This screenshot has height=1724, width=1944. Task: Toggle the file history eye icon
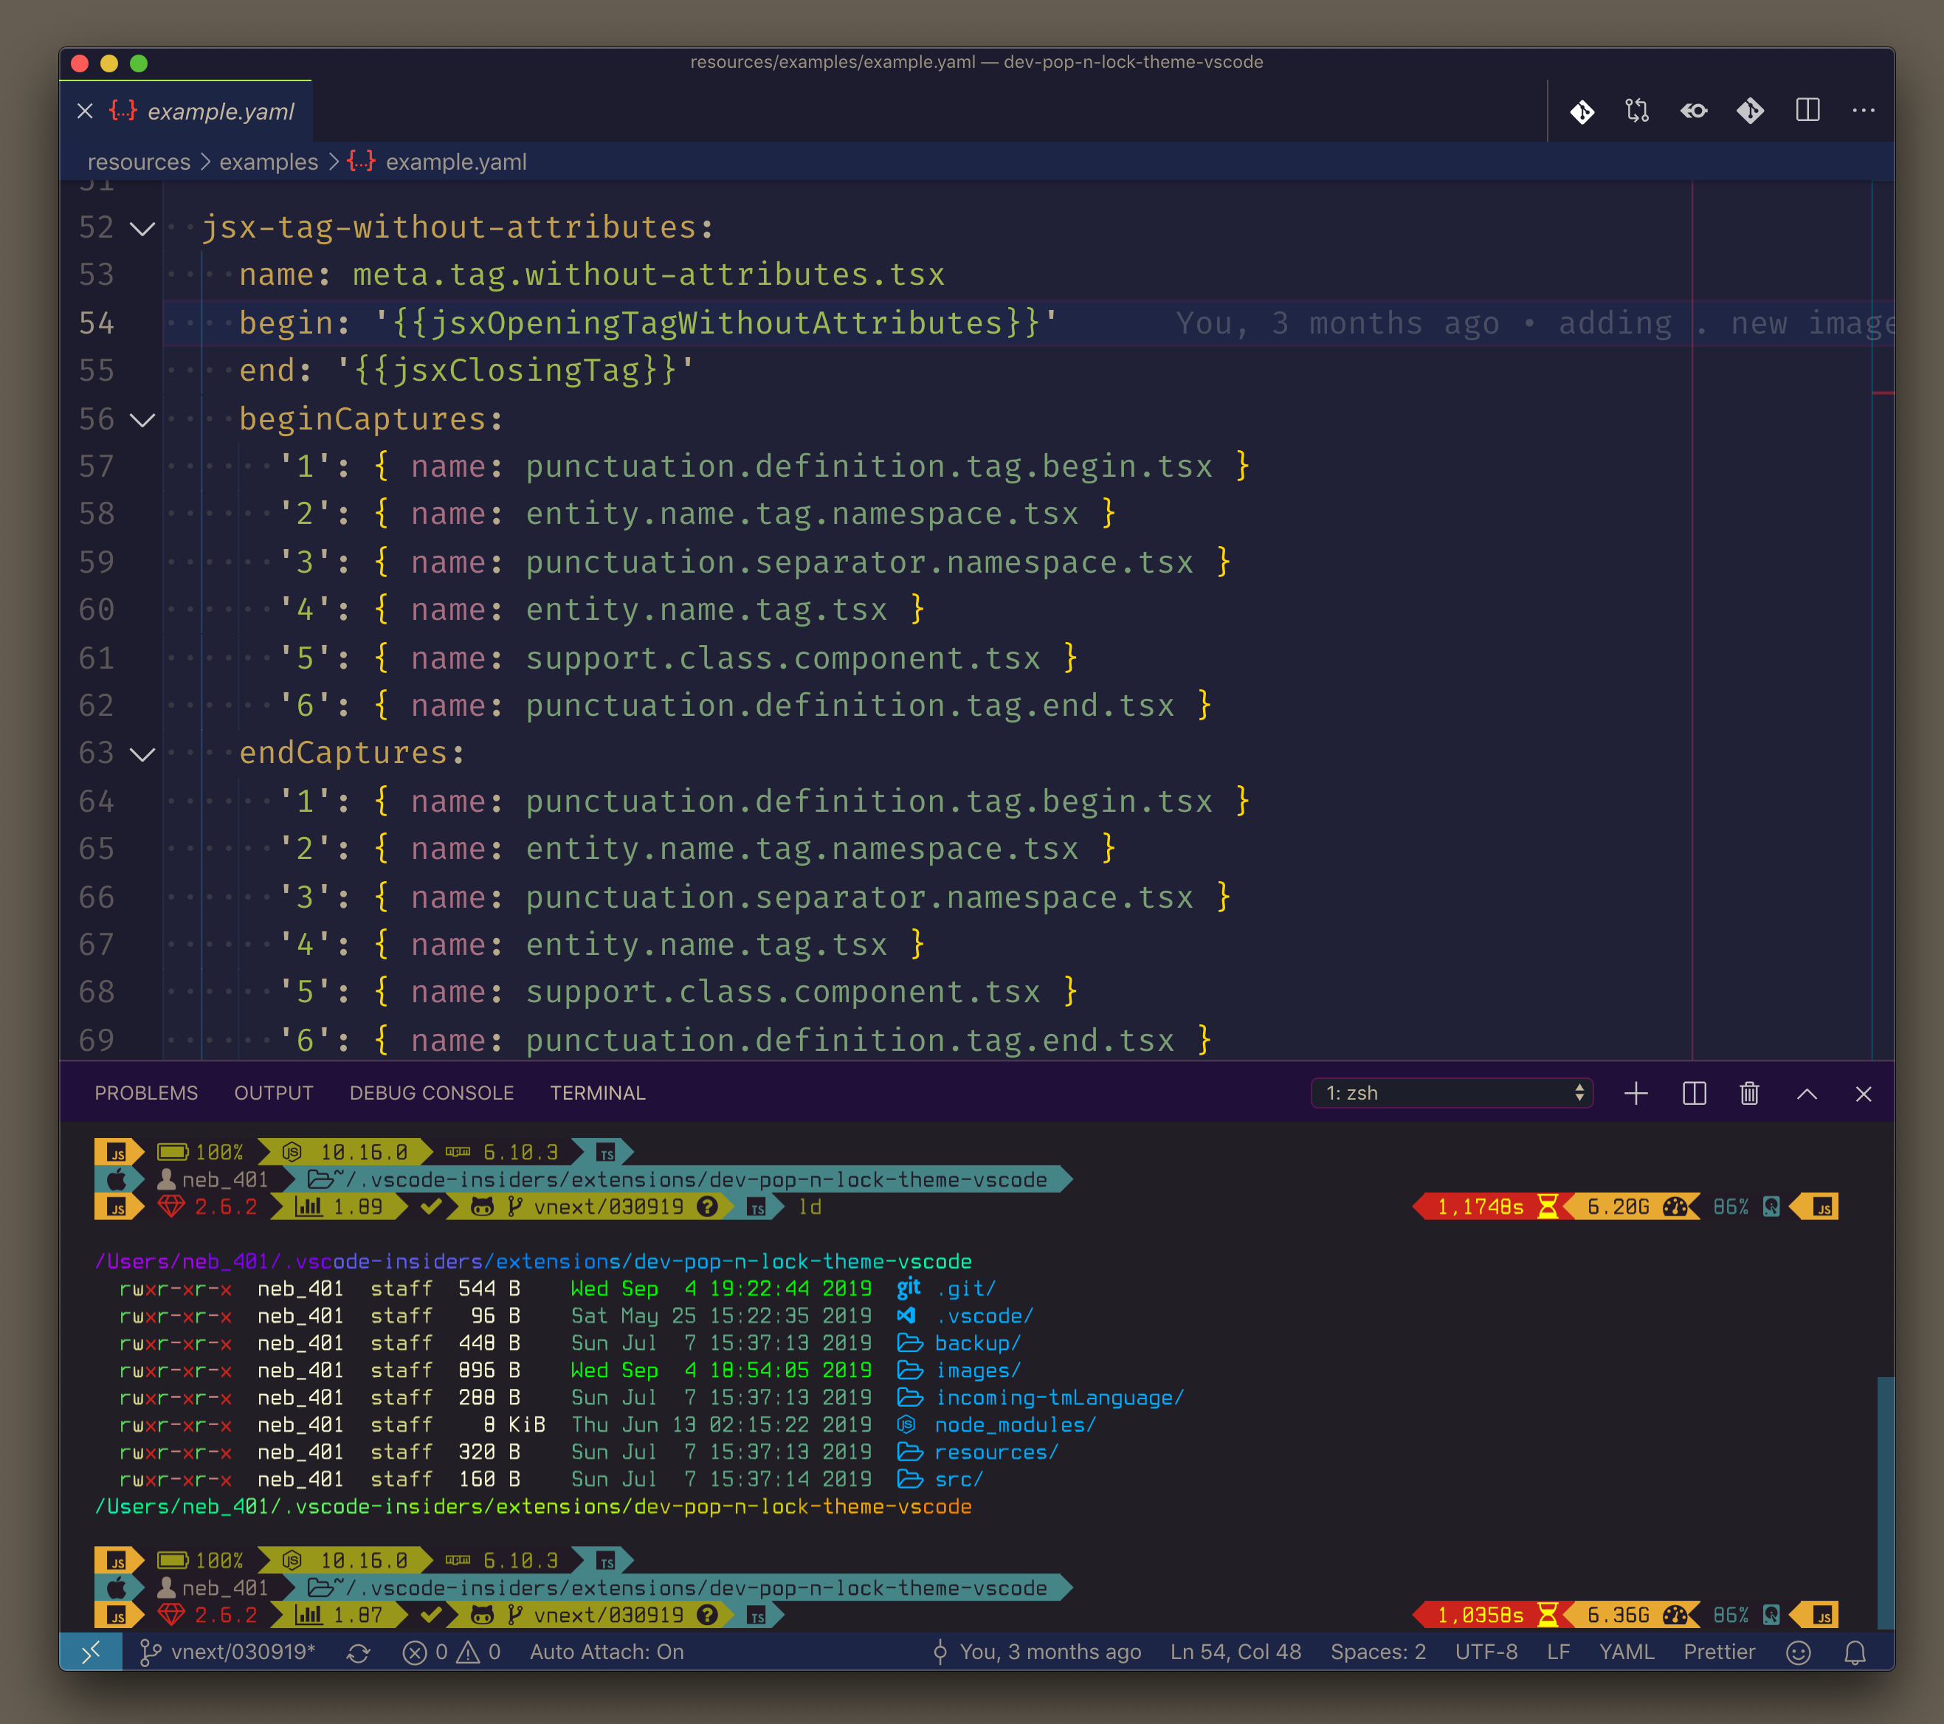click(1693, 111)
